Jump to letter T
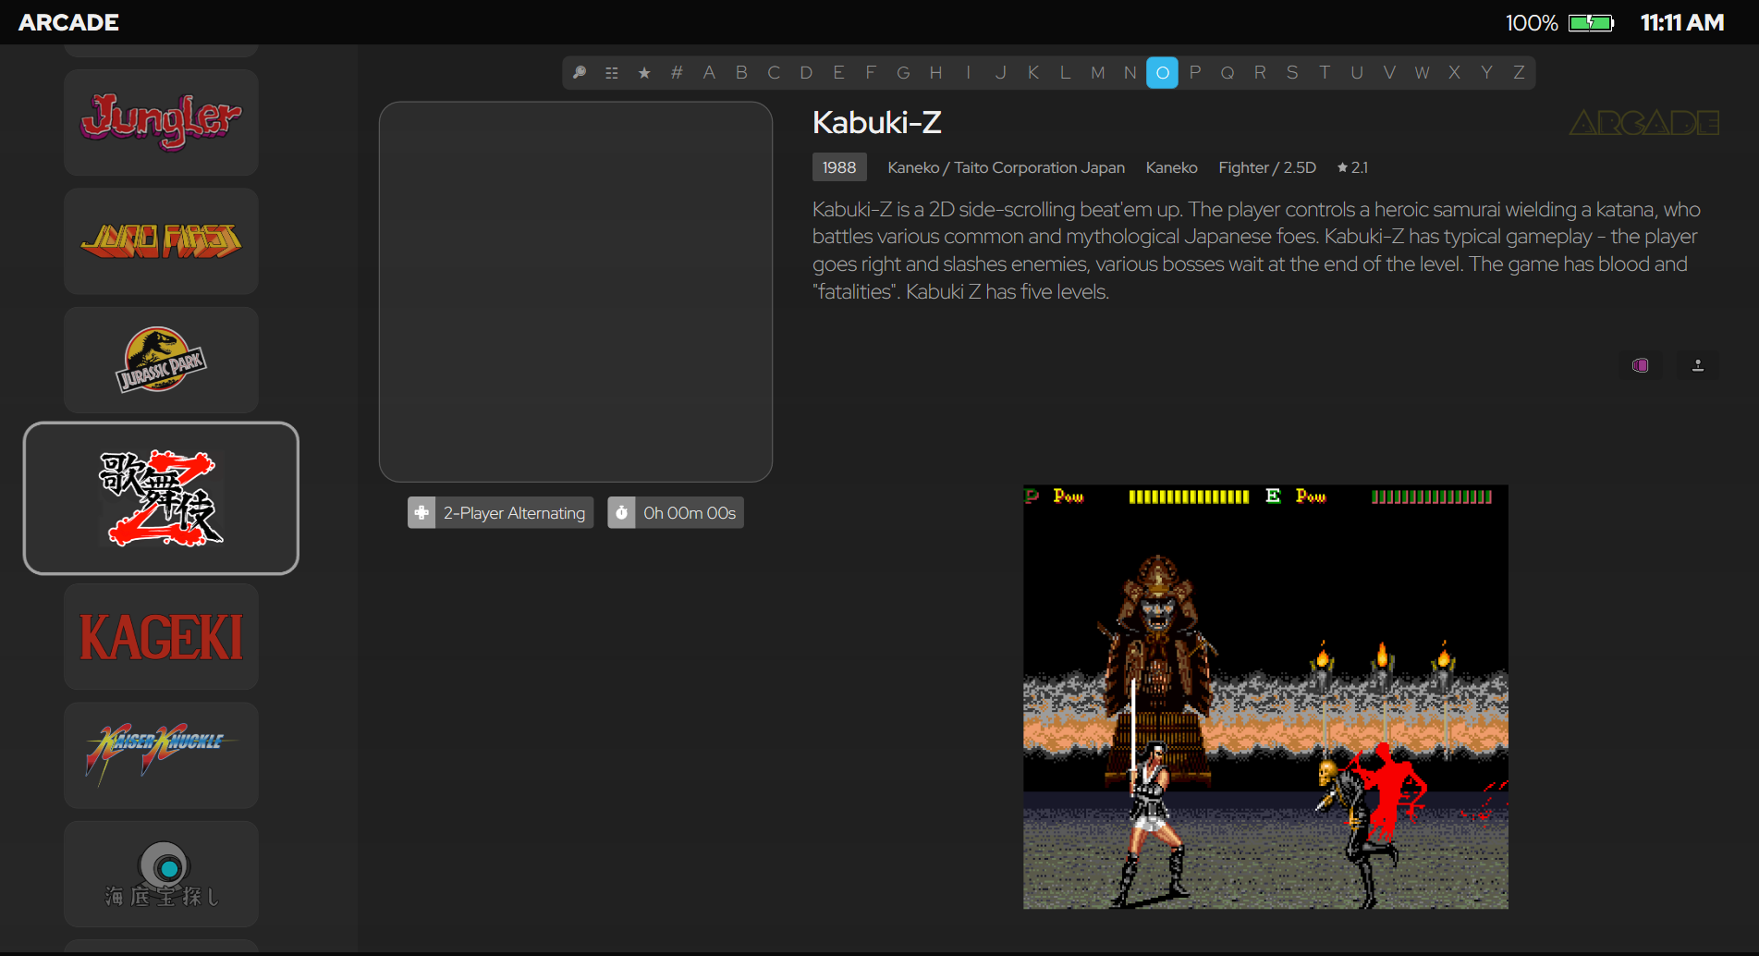The width and height of the screenshot is (1759, 956). 1325,73
